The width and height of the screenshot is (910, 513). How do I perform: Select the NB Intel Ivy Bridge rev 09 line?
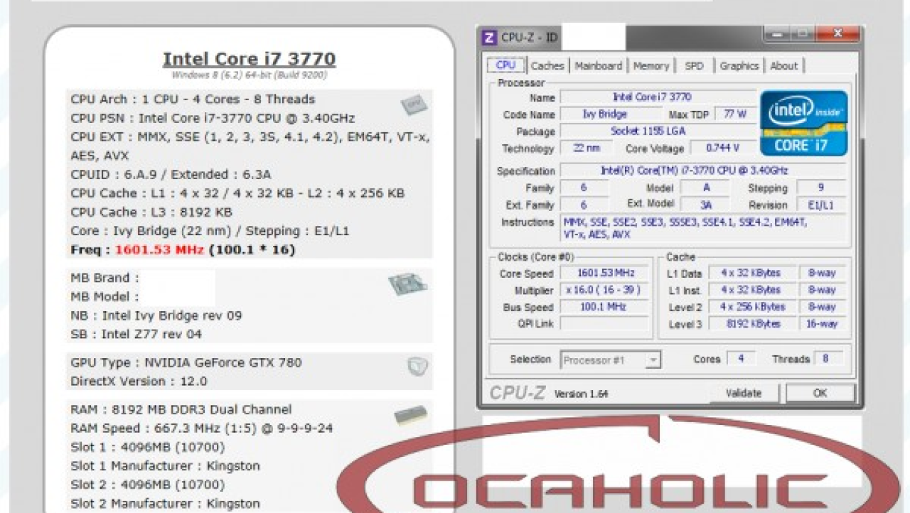pyautogui.click(x=156, y=315)
